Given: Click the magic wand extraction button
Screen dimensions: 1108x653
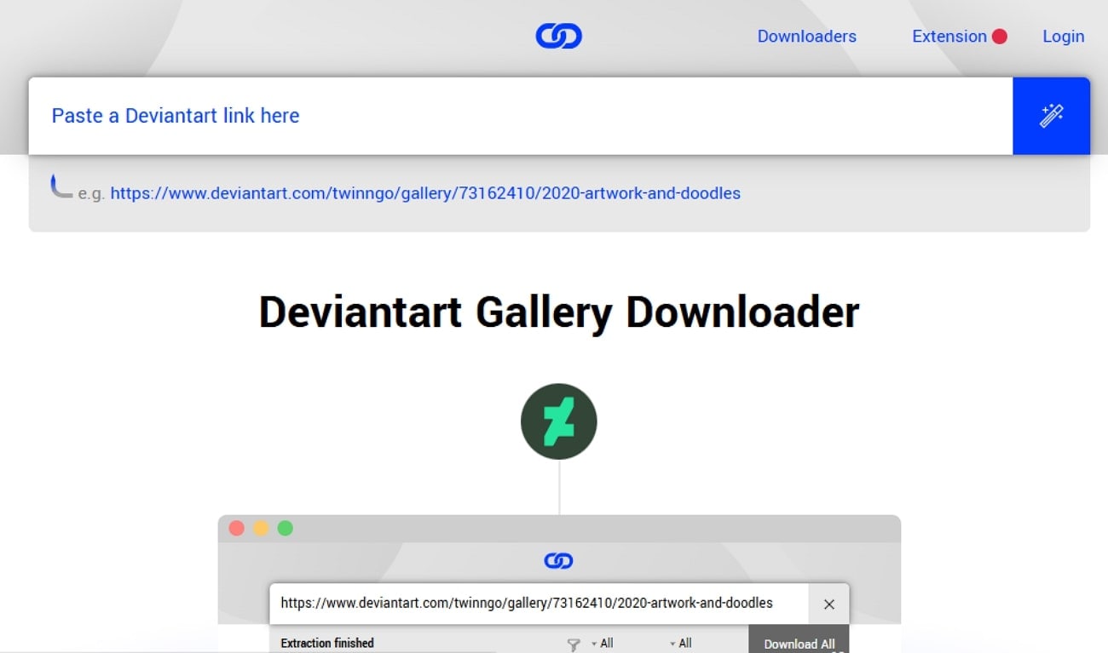Looking at the screenshot, I should [x=1051, y=116].
